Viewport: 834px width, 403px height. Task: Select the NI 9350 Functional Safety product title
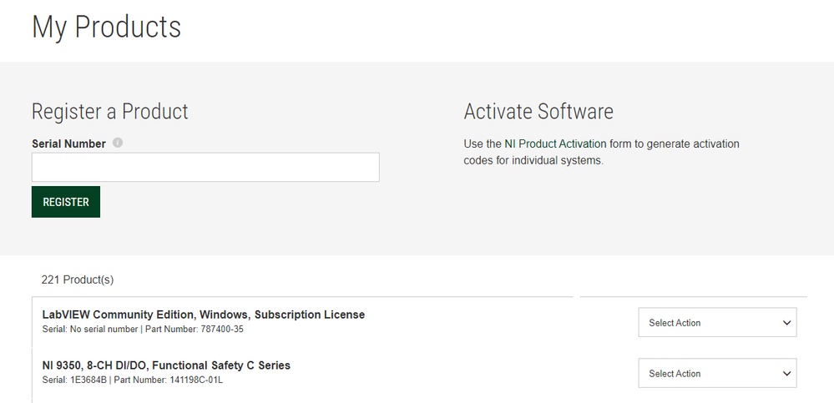pyautogui.click(x=166, y=365)
